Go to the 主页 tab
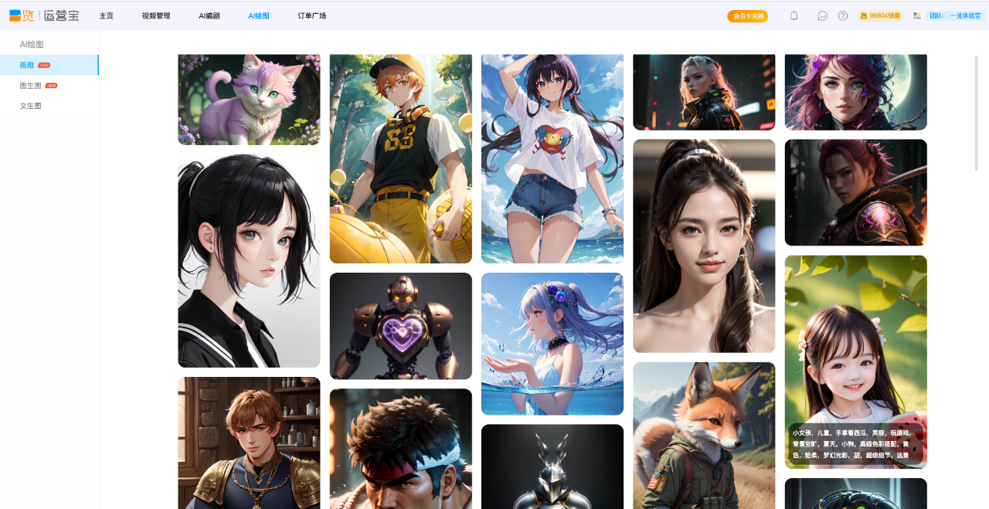This screenshot has height=509, width=989. click(x=107, y=15)
